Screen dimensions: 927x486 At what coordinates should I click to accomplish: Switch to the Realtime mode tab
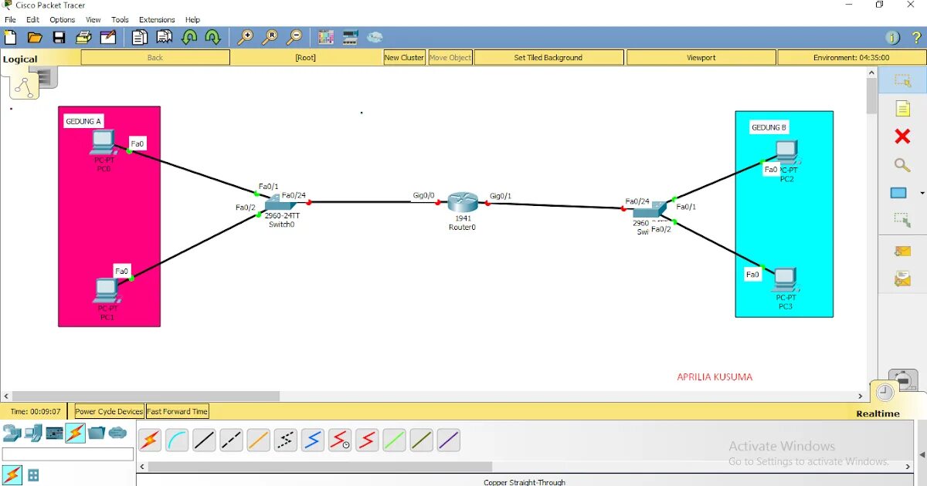coord(878,413)
